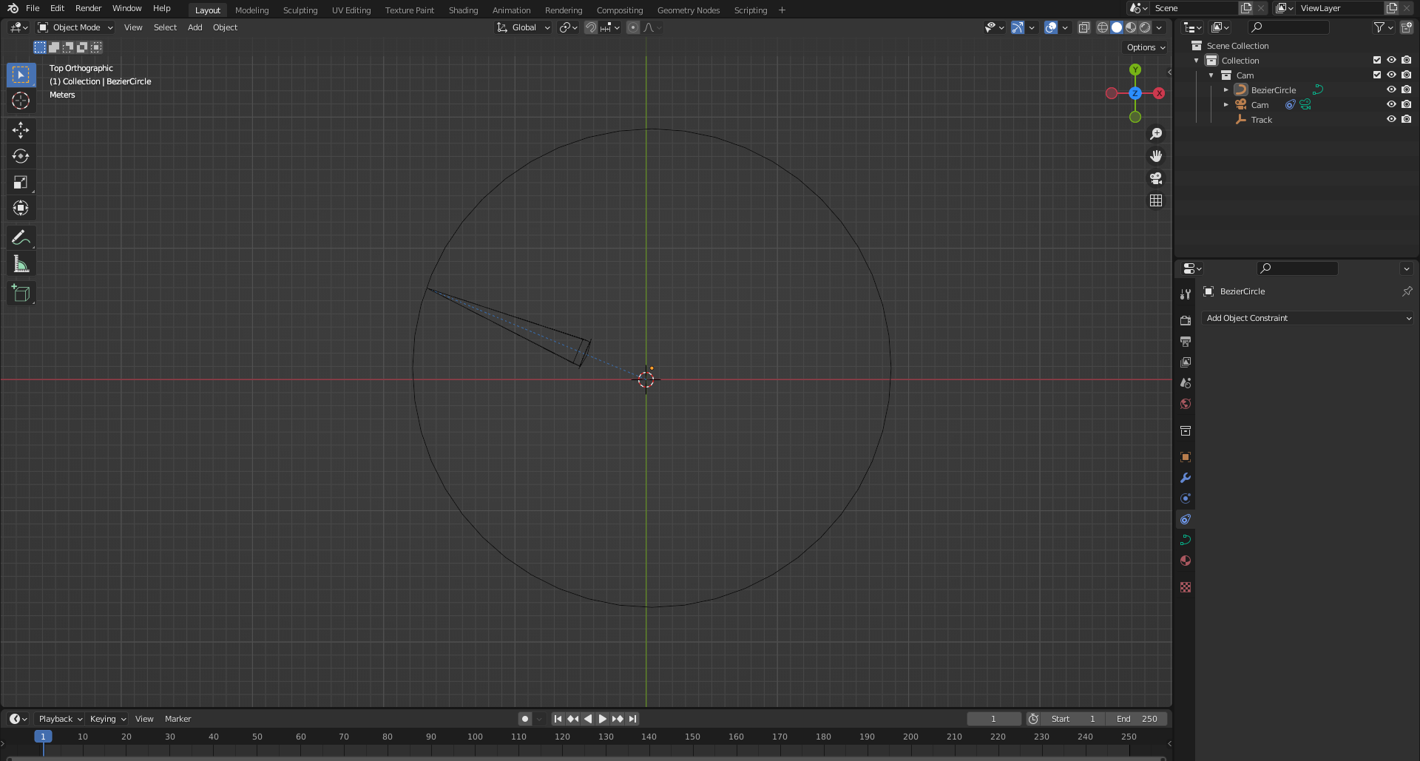Open the Keying dropdown in timeline

point(107,719)
